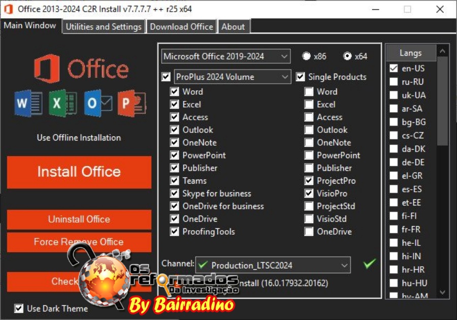Image resolution: width=457 pixels, height=320 pixels.
Task: Switch to the Main Window tab
Action: [30, 26]
